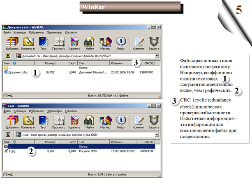The width and height of the screenshot is (252, 189).
Task: Select file Документ.doc in archive list
Action: [x=16, y=72]
